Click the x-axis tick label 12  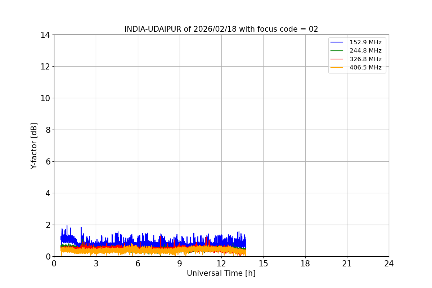(x=221, y=264)
